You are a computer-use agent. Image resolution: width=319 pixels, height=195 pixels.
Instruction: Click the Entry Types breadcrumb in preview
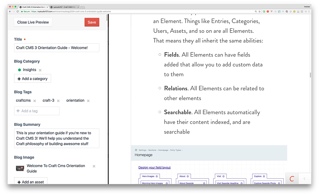[x=176, y=150]
